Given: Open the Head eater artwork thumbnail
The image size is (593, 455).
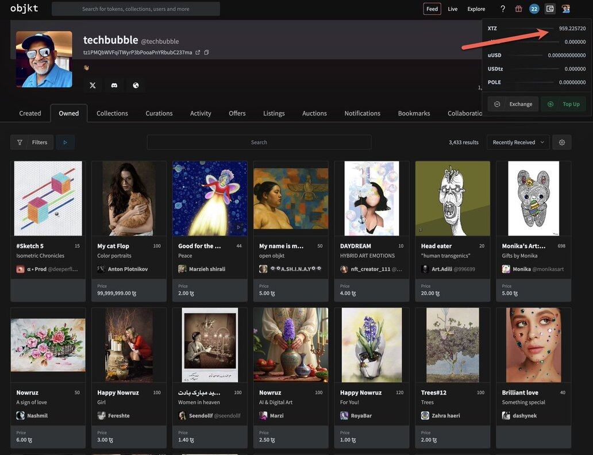Looking at the screenshot, I should (x=453, y=199).
